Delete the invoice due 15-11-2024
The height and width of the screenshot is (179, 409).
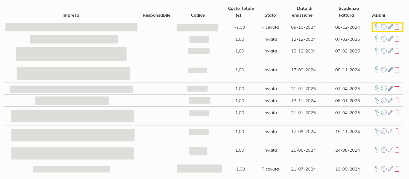coord(397,131)
